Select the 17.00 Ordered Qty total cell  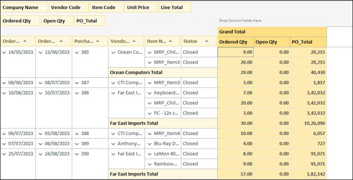(x=235, y=174)
